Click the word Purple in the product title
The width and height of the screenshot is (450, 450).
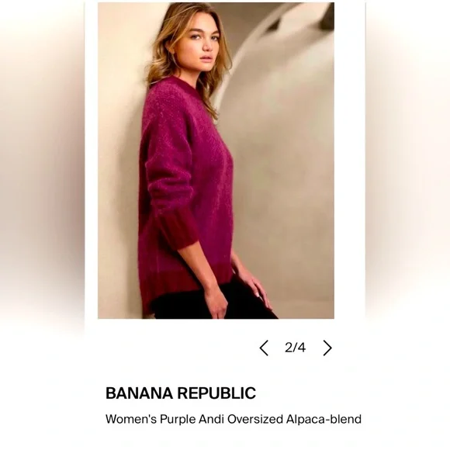[178, 419]
